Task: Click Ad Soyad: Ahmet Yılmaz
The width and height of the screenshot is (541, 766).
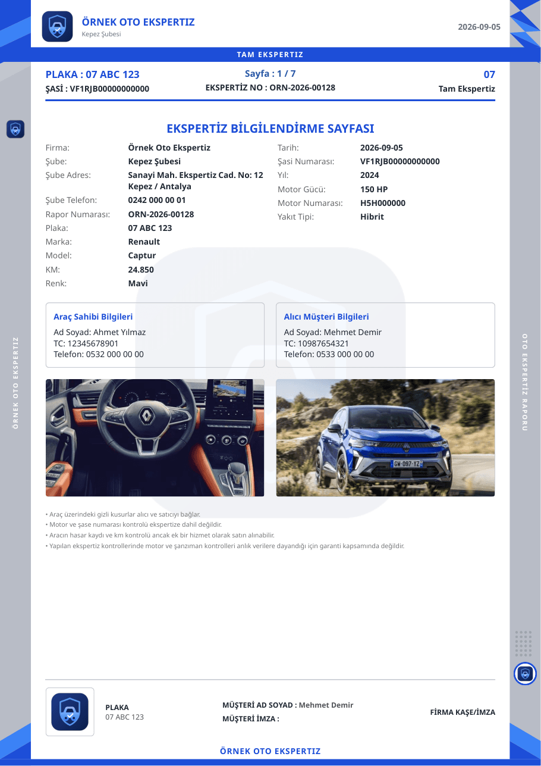Action: (100, 332)
